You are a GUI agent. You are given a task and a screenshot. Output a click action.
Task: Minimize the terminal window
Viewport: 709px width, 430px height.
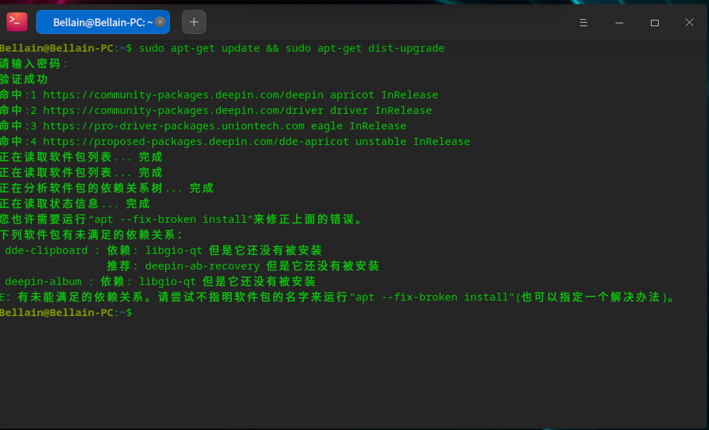coord(620,23)
